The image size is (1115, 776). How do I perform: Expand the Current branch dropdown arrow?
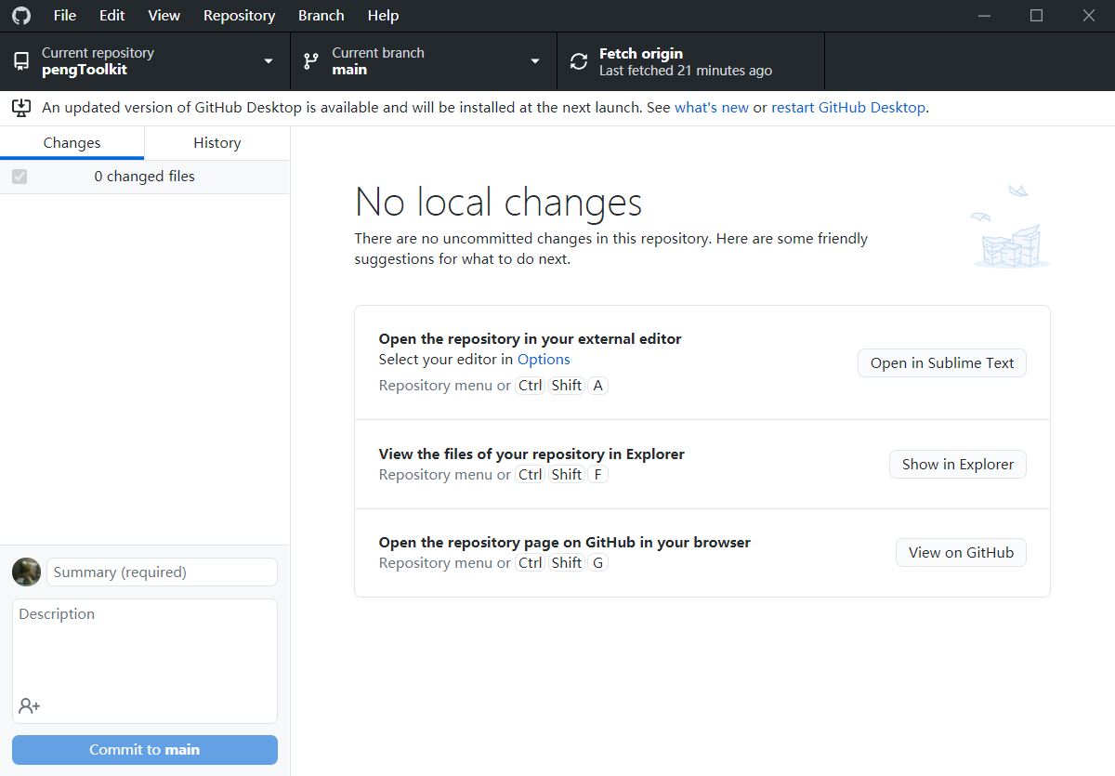(535, 61)
